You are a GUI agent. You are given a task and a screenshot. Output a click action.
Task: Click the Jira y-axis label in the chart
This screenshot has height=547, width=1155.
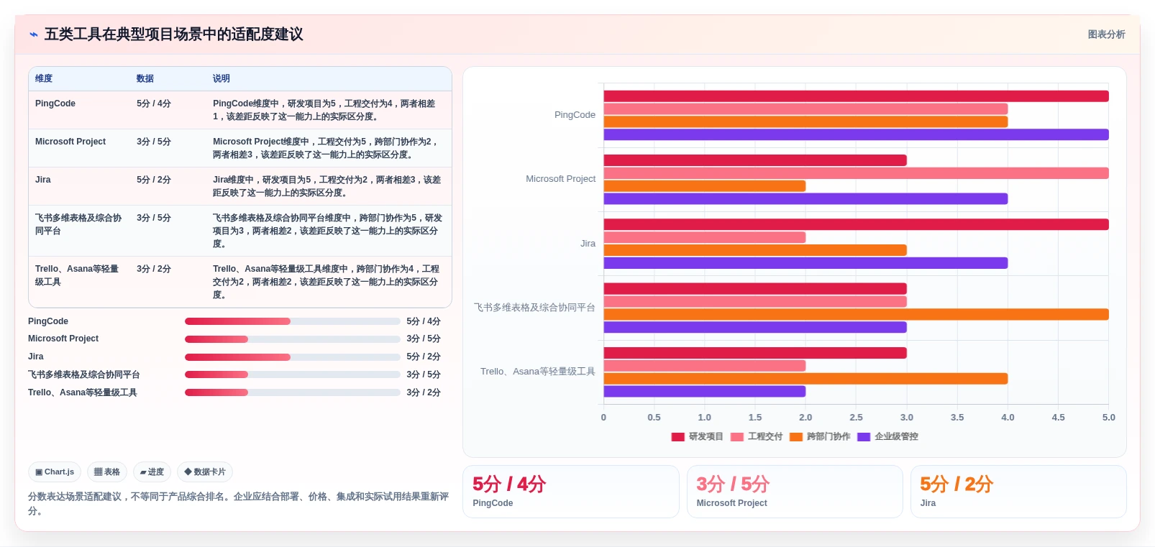click(588, 244)
